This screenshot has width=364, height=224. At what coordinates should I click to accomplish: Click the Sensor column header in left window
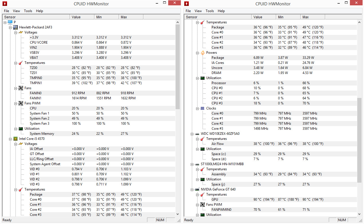coord(36,17)
